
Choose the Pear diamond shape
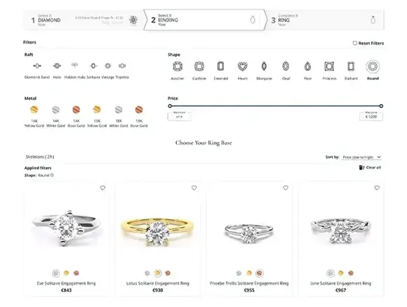pyautogui.click(x=307, y=67)
